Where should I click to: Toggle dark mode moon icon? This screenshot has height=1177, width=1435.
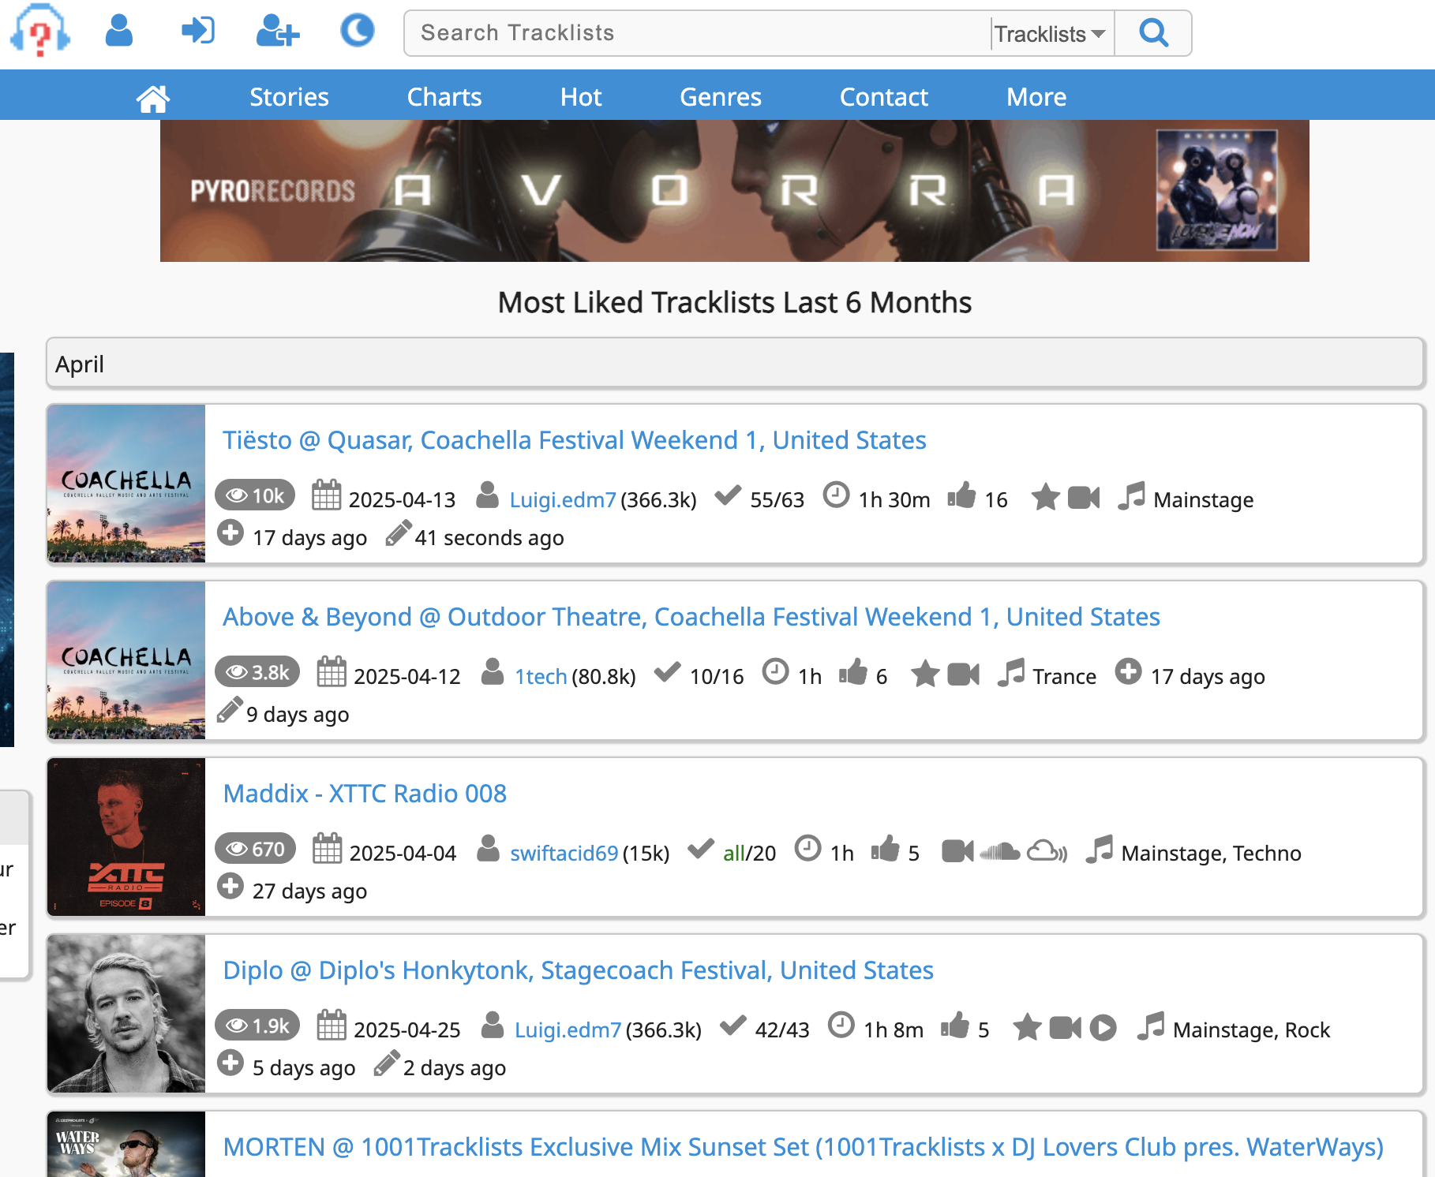click(357, 32)
